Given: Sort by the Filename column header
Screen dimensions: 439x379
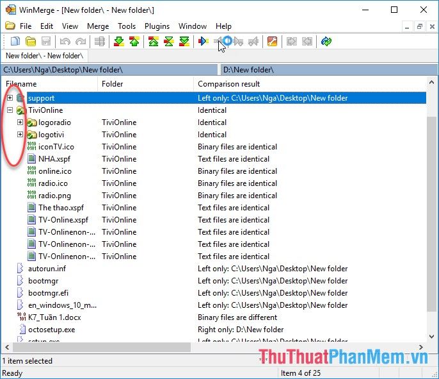Looking at the screenshot, I should (49, 84).
